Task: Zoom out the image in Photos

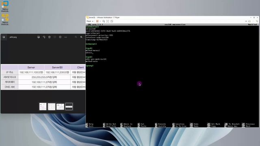Action: point(76,37)
